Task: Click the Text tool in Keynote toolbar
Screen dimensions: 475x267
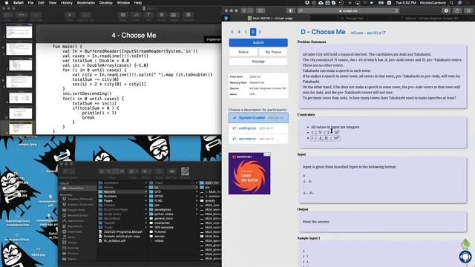Action: [x=148, y=15]
